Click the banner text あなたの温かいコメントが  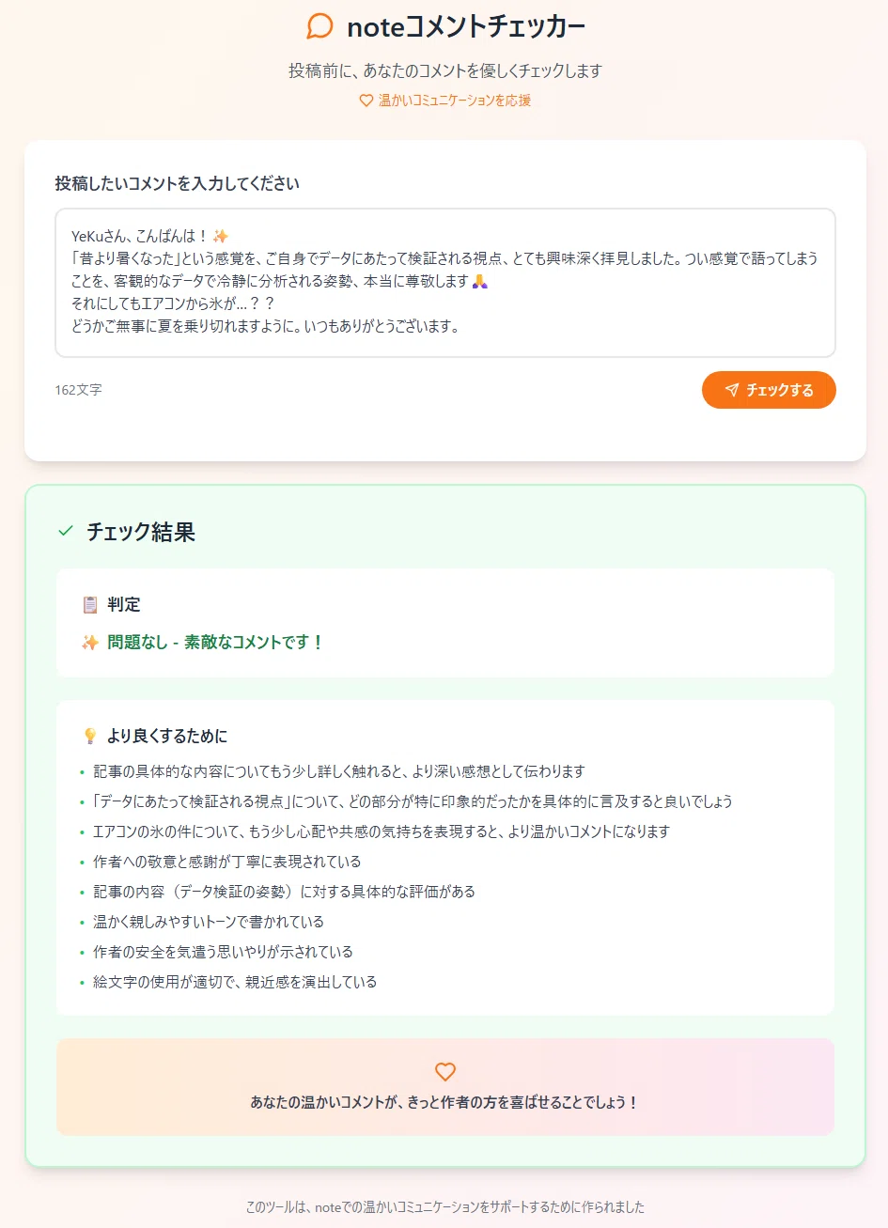point(445,1102)
